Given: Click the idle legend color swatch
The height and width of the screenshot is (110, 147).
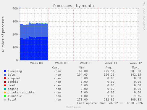Looking at the screenshot, I should coord(5,75).
